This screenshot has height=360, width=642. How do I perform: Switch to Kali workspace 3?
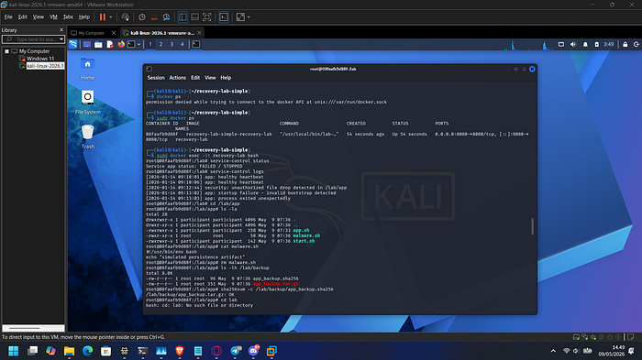coord(172,44)
